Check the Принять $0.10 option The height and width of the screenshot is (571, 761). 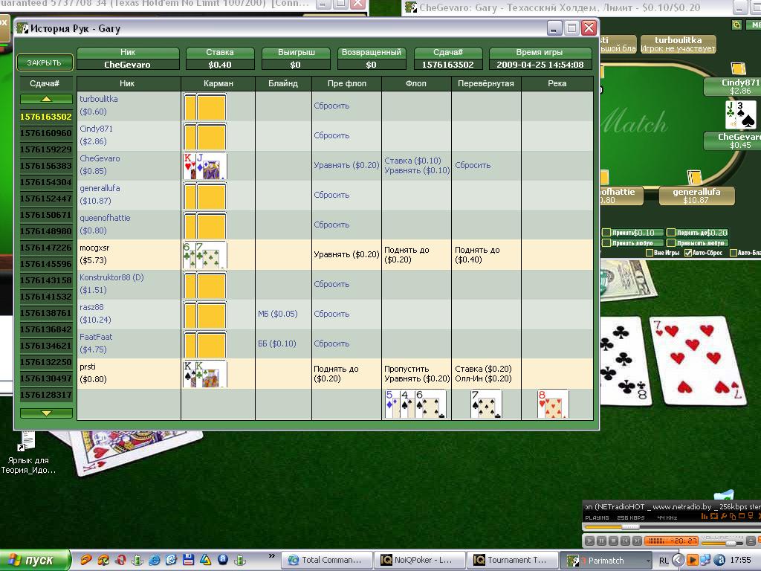(x=606, y=233)
